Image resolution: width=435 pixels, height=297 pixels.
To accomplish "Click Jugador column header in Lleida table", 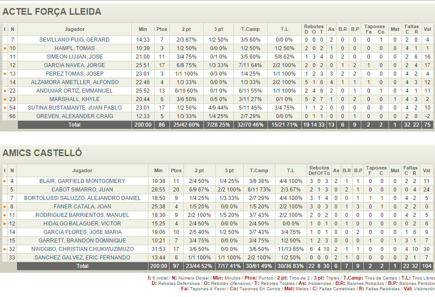I will (74, 29).
